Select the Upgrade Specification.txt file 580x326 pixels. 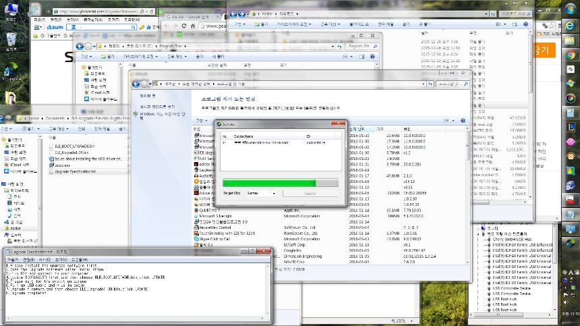(x=74, y=171)
